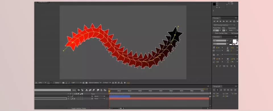Toggle Faux Italic text style
Viewport: 273px width, 111px height.
click(x=220, y=66)
